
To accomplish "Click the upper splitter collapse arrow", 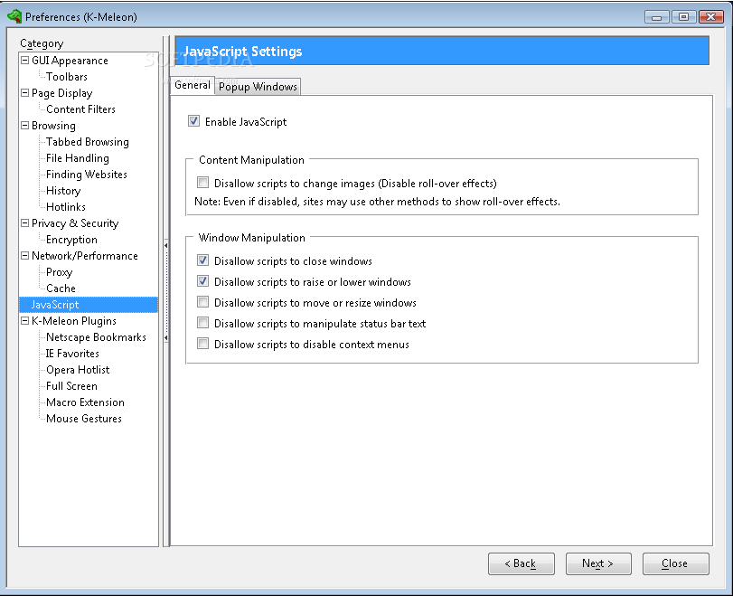I will (x=166, y=245).
